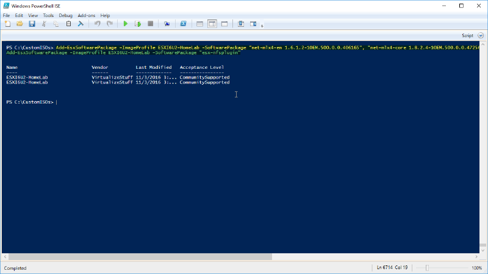
Task: Open the Help menu
Action: pos(105,16)
